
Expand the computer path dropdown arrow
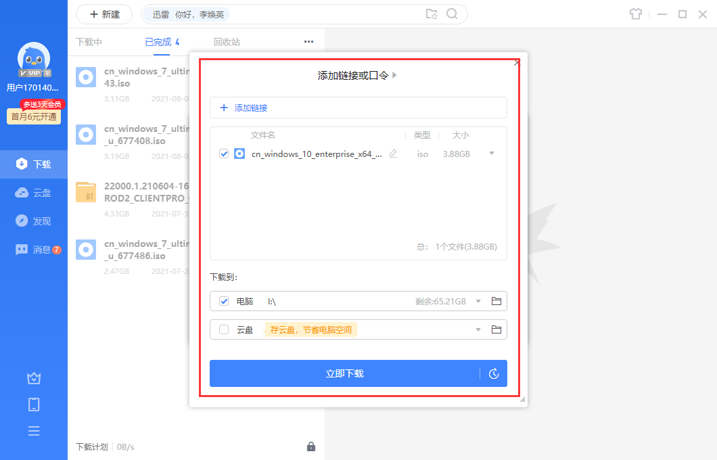click(x=478, y=301)
